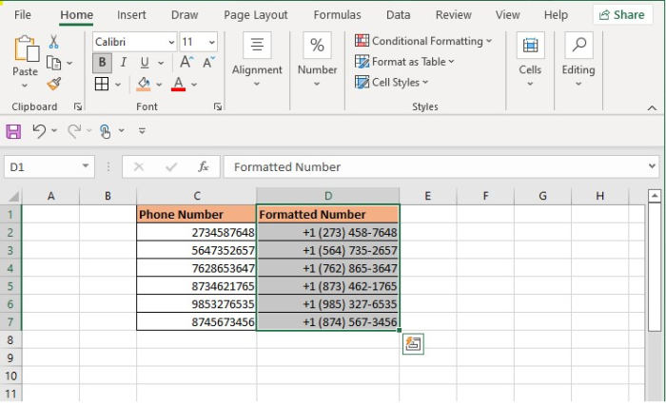This screenshot has width=666, height=405.
Task: Select the Format Painter brush
Action: [53, 84]
